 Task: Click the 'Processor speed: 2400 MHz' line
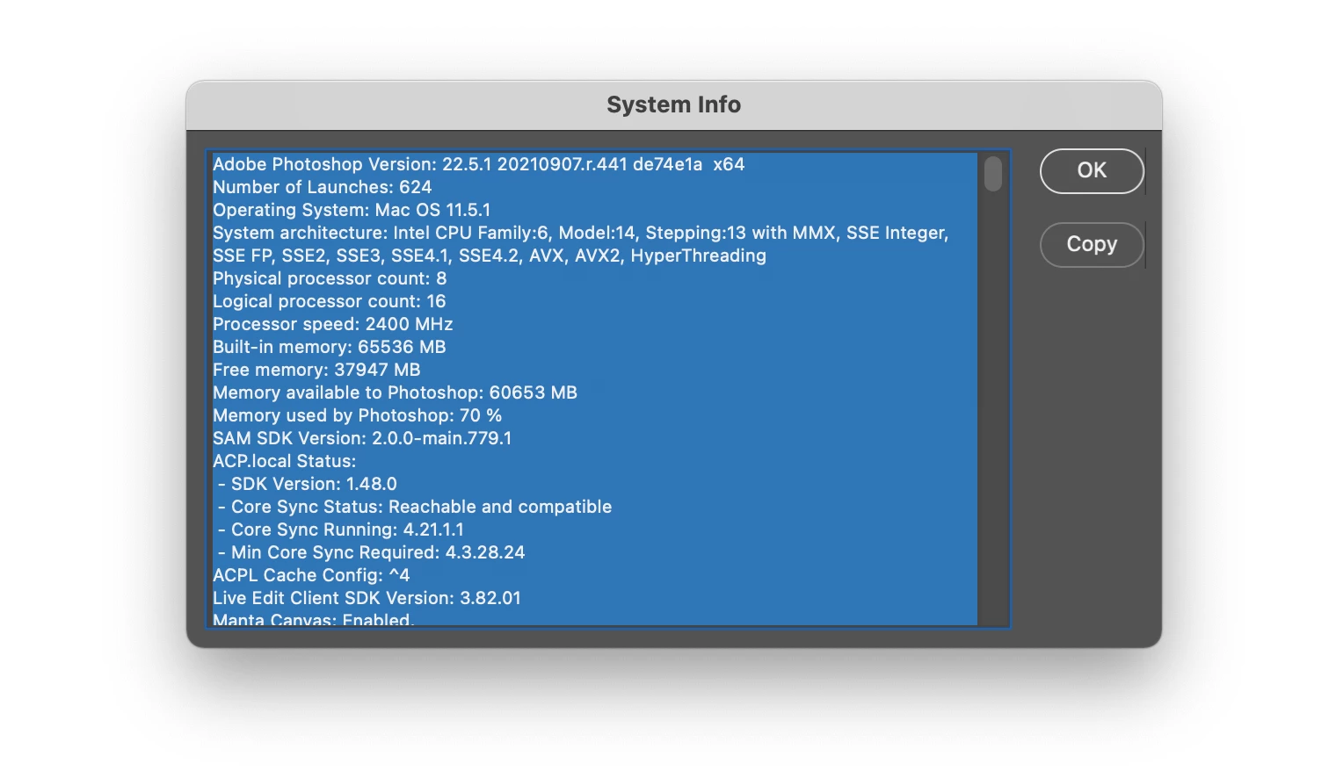[333, 324]
